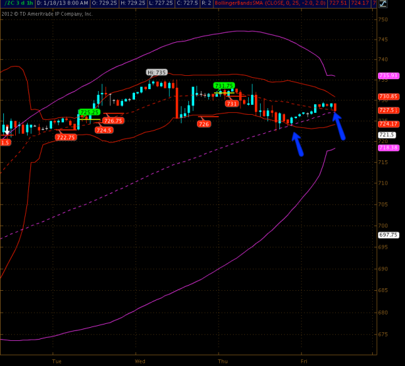This screenshot has height=366, width=405.
Task: Click the lower-left blue arrow drawing
Action: coord(297,144)
